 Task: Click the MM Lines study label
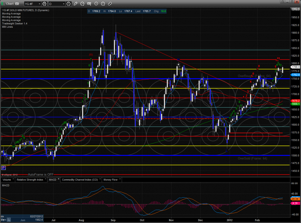tap(7, 27)
